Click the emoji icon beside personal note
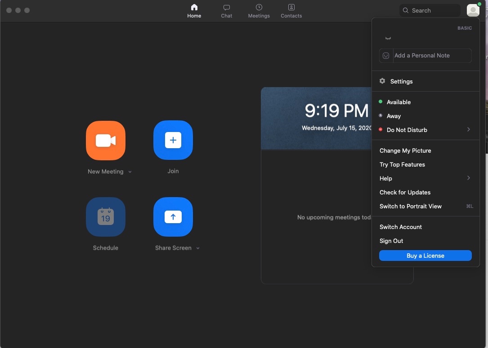Viewport: 488px width, 348px height. (386, 56)
